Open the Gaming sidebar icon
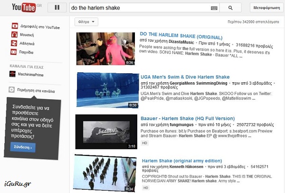This screenshot has width=285, height=193. (x=13, y=52)
